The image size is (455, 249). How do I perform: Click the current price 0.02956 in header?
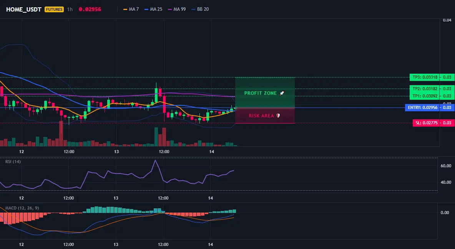tap(90, 9)
